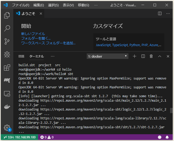Switch to the 問題 panel tab
This screenshot has height=141, width=174.
[x=21, y=56]
